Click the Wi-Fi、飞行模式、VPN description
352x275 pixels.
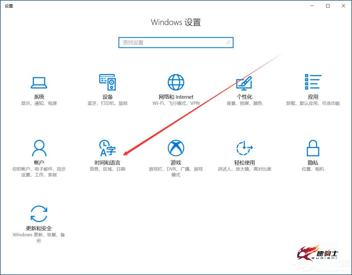[176, 103]
